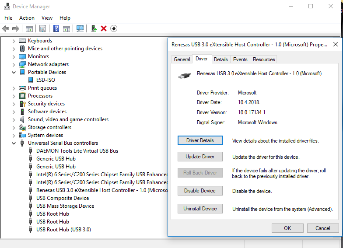Expand the Security devices node

point(14,104)
